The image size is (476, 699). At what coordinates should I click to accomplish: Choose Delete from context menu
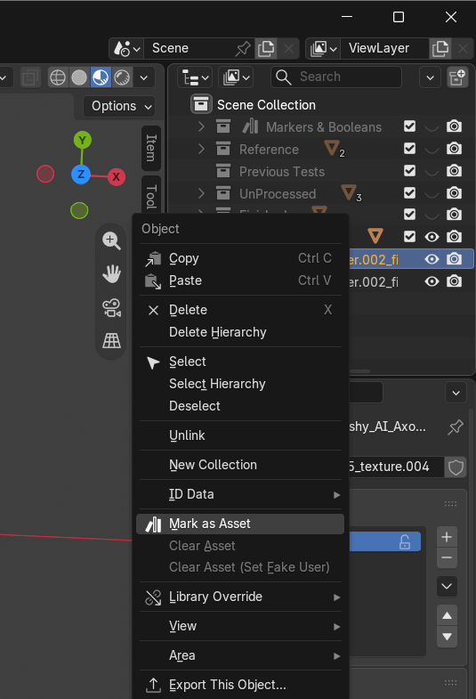240,310
